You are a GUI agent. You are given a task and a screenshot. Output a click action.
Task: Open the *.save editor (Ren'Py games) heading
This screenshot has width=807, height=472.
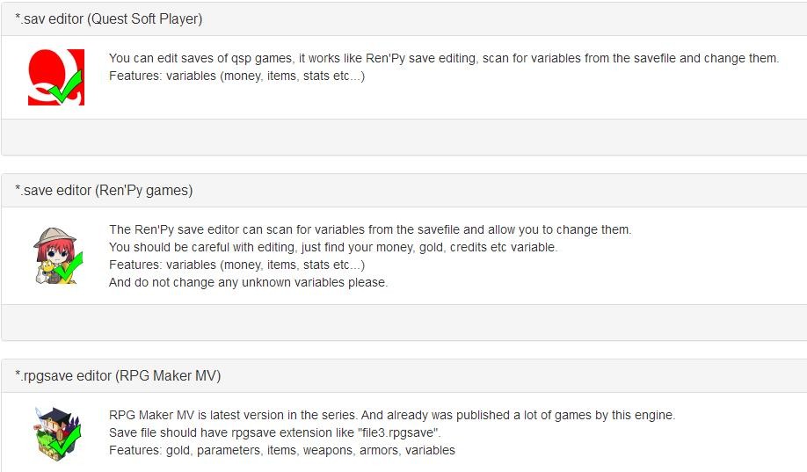pos(104,190)
